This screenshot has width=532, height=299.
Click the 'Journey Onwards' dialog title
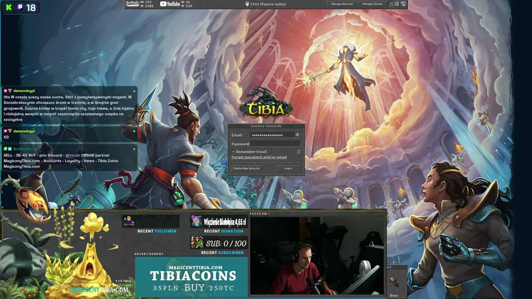point(266,126)
